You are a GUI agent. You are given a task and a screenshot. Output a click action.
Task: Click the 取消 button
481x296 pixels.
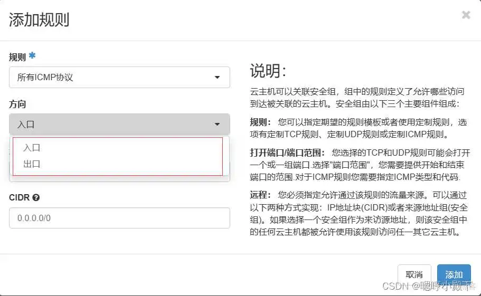pyautogui.click(x=414, y=274)
